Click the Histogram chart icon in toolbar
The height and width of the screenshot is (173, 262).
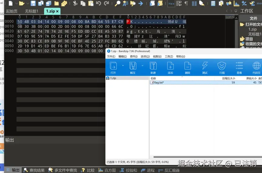point(236,3)
